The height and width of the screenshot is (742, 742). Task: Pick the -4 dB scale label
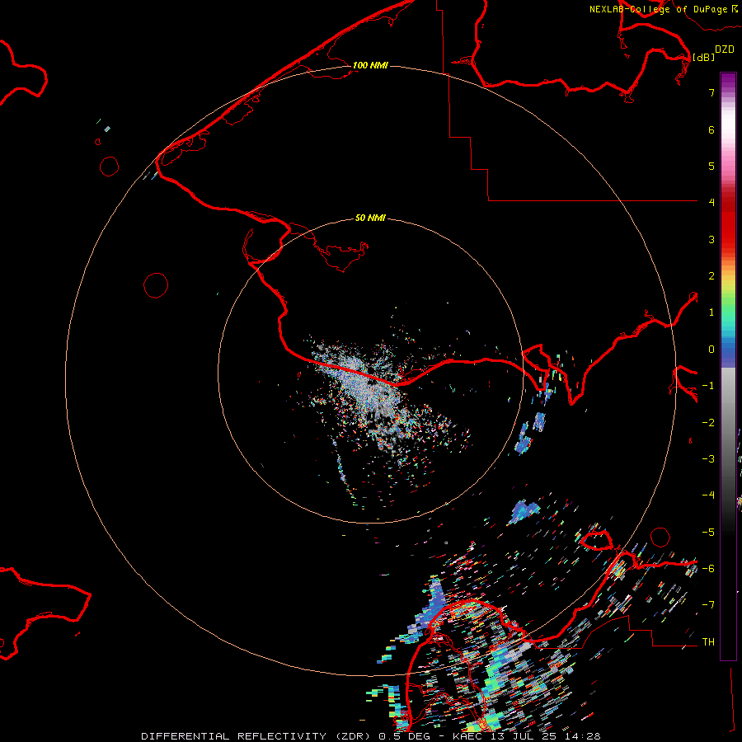coord(708,495)
